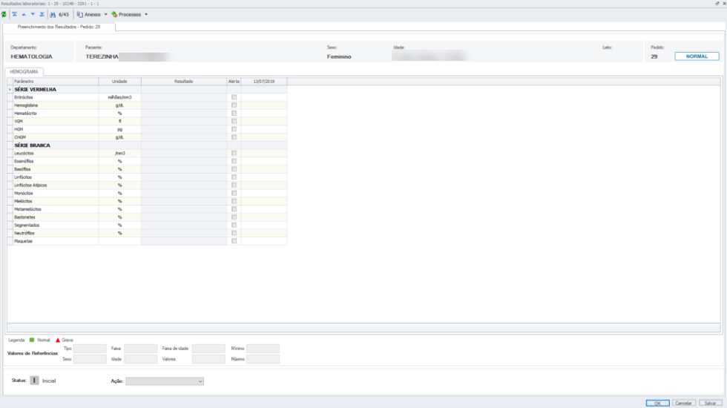Screen dimensions: 727x408
Task: Select Preenchimento dos Resultados tab
Action: point(59,27)
